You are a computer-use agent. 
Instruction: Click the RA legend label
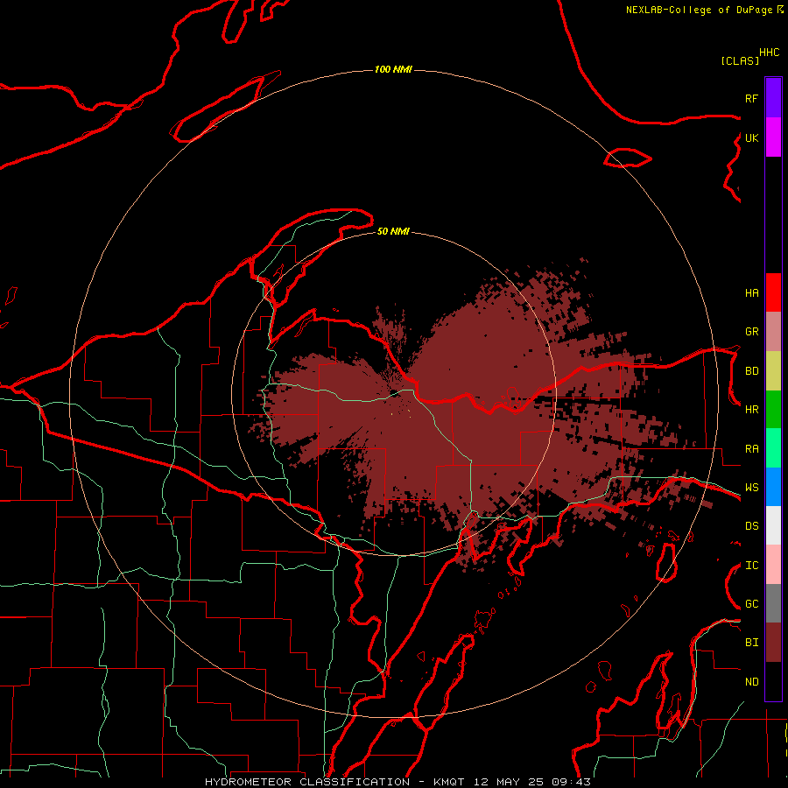pyautogui.click(x=752, y=449)
